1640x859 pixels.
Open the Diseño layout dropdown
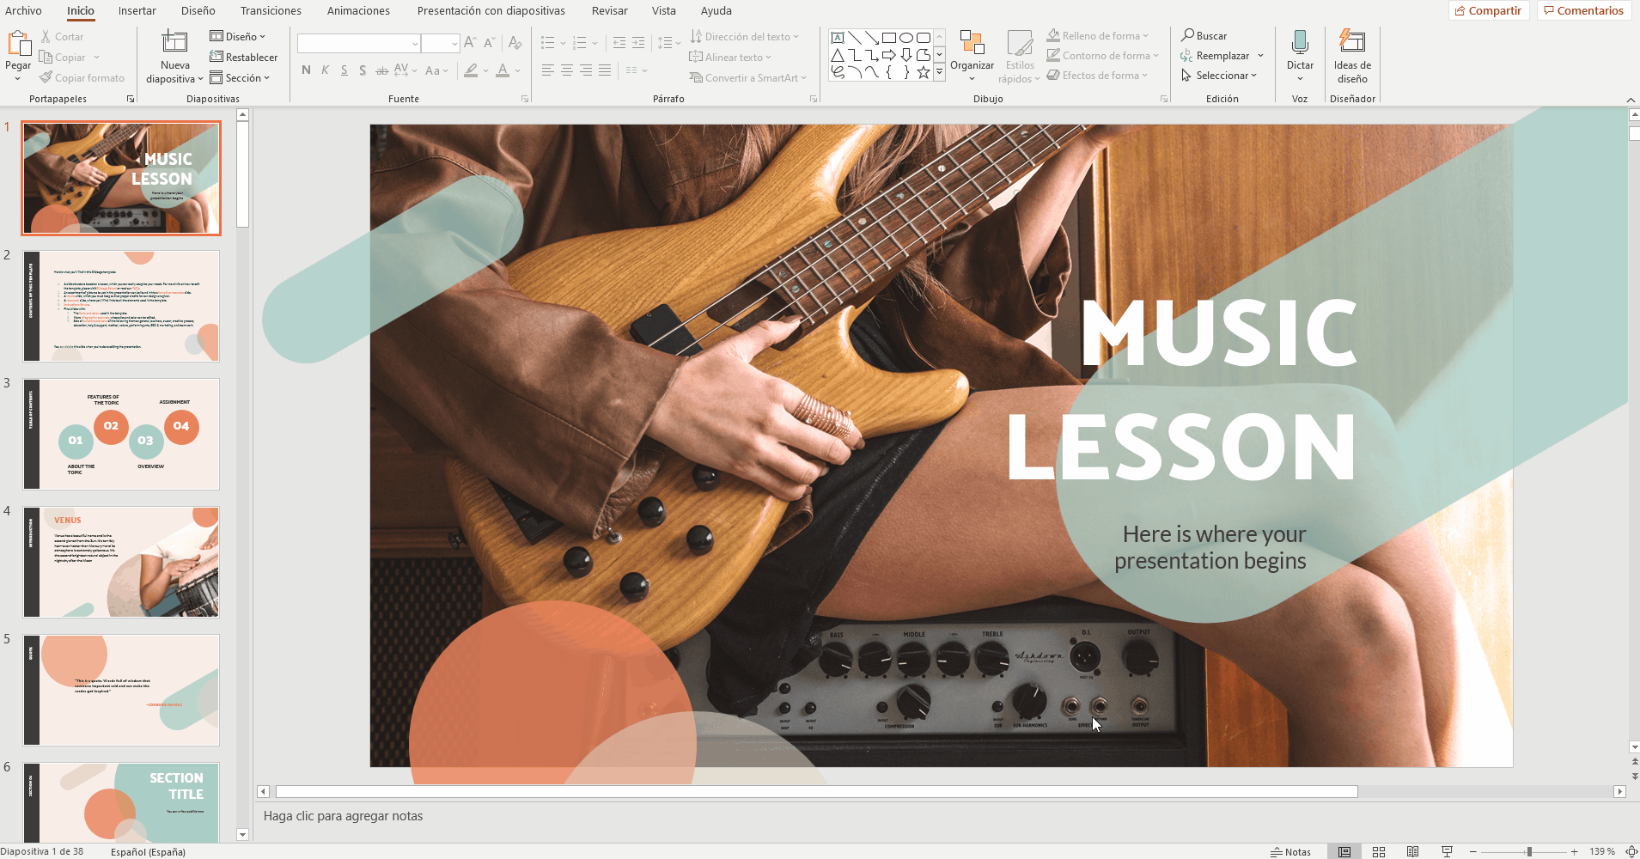tap(238, 37)
